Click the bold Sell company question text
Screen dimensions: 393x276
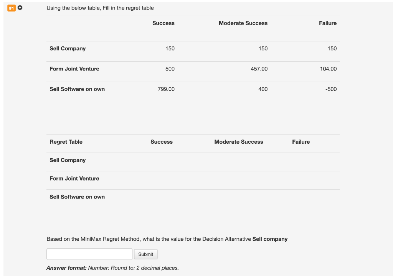[270, 239]
